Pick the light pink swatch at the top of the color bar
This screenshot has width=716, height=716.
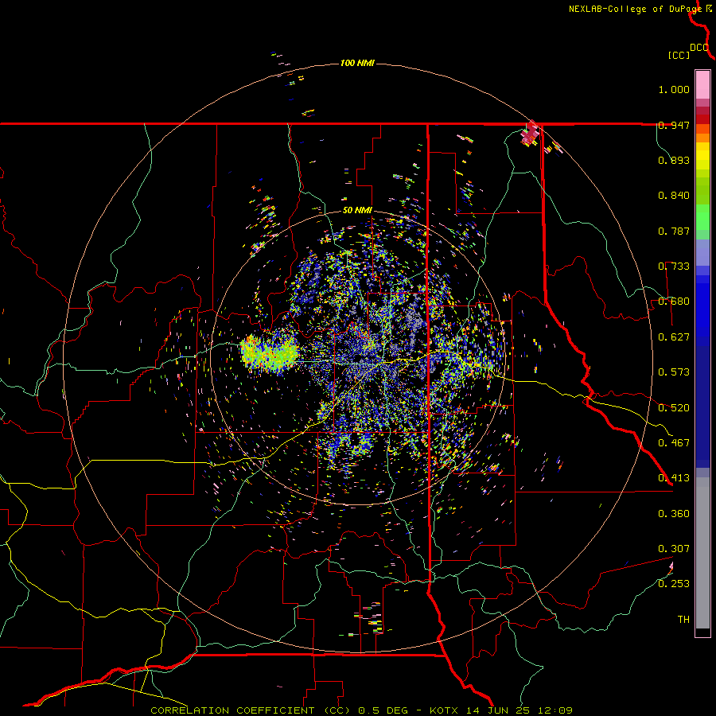click(x=702, y=85)
